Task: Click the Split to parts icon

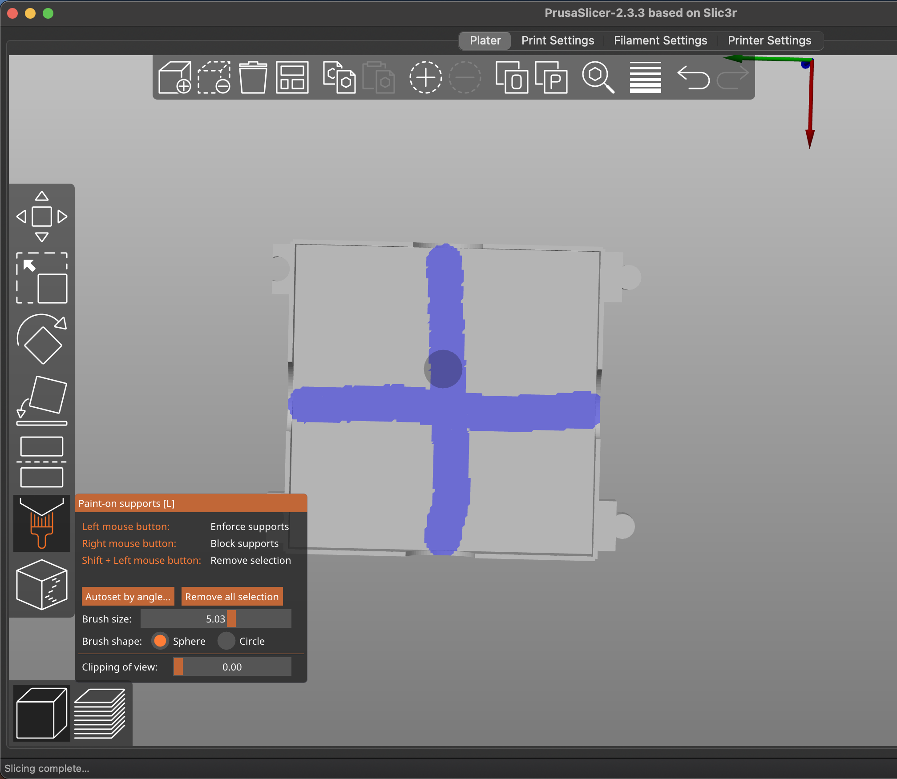Action: pos(551,77)
